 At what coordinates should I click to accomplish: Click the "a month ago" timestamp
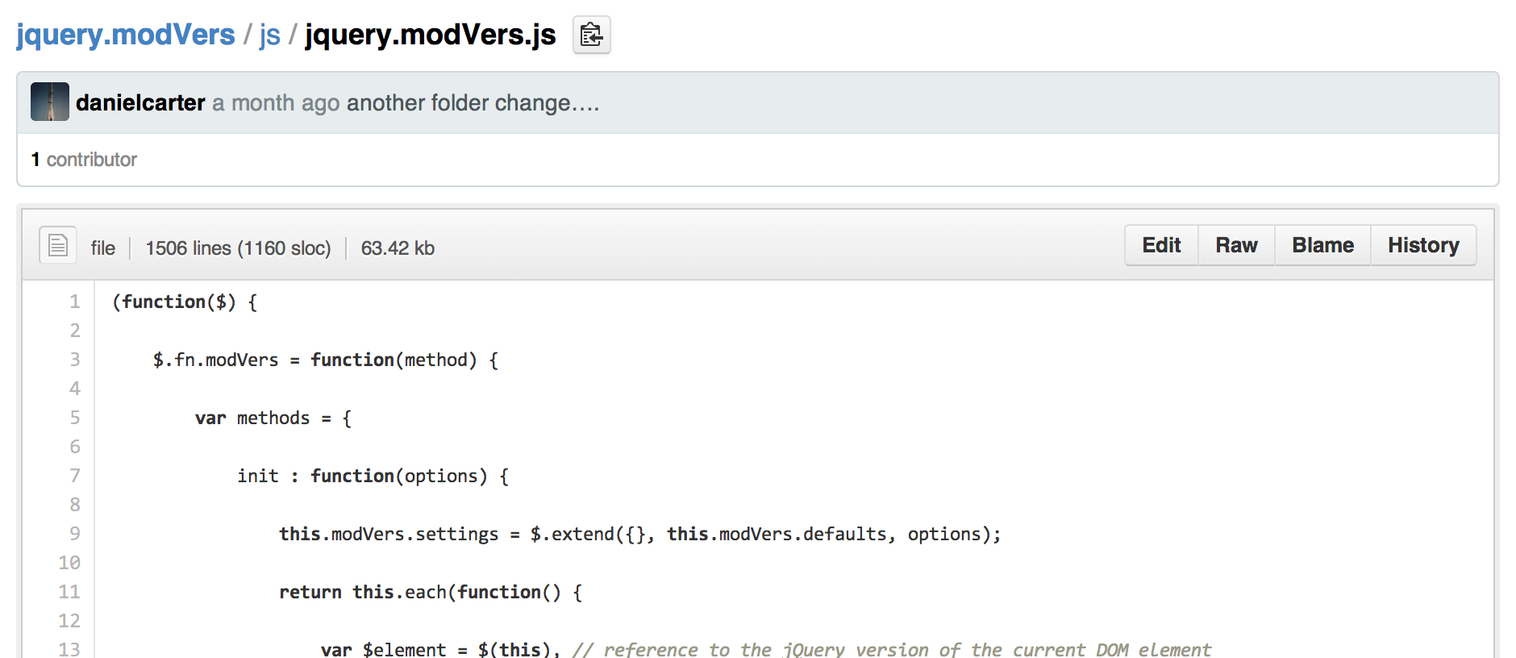click(276, 103)
